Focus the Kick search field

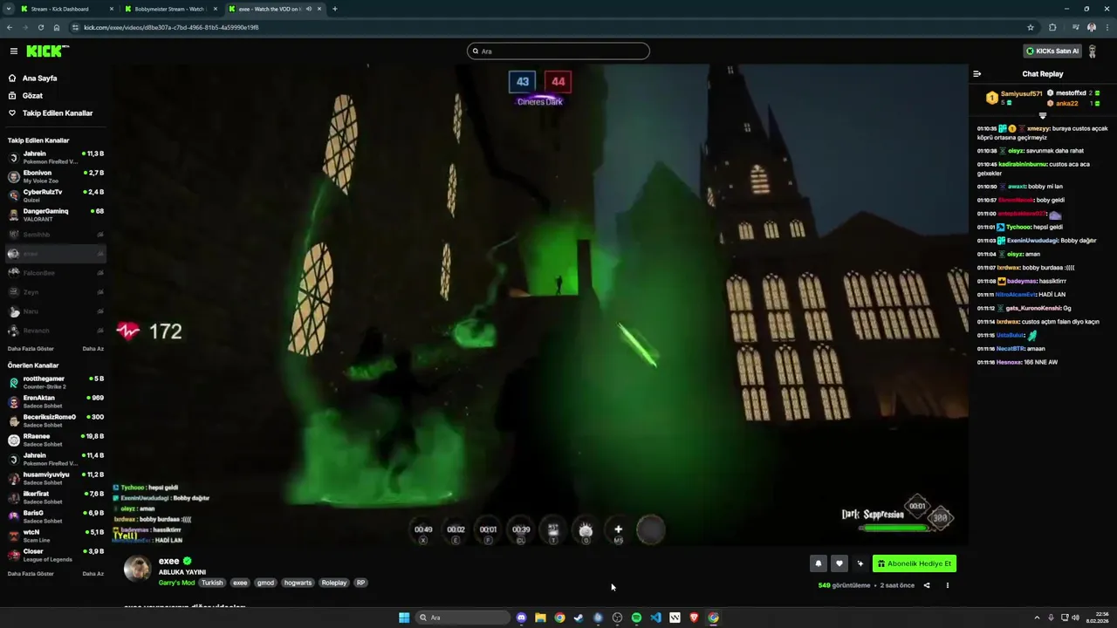558,51
